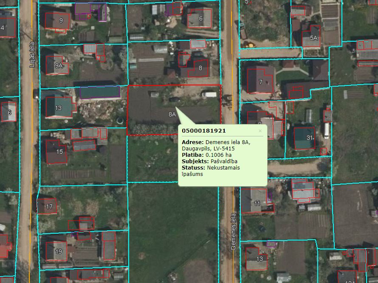Select cadastral number 05000181921 in popup
The image size is (378, 283).
click(x=204, y=131)
